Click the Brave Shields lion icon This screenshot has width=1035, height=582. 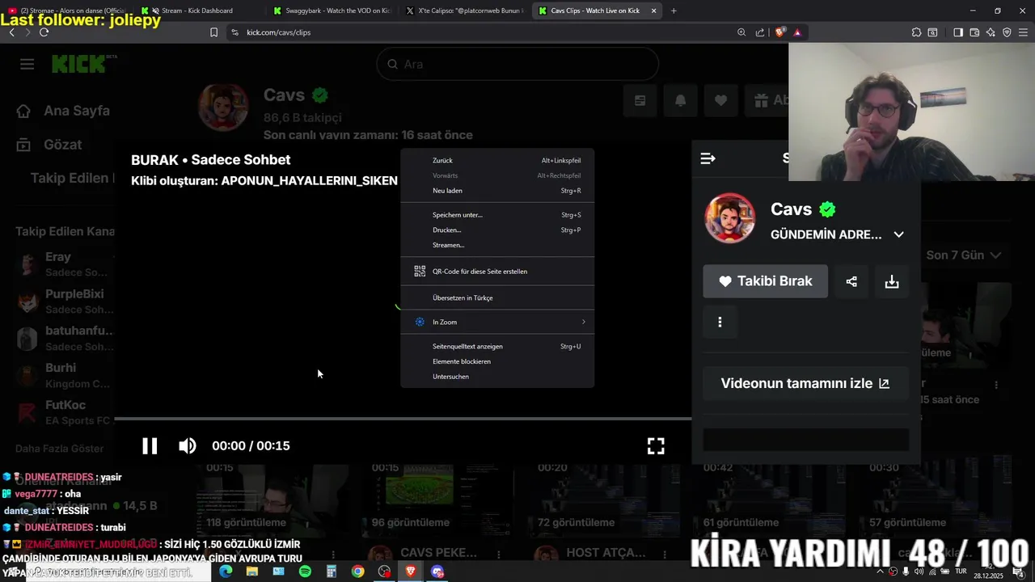779,32
